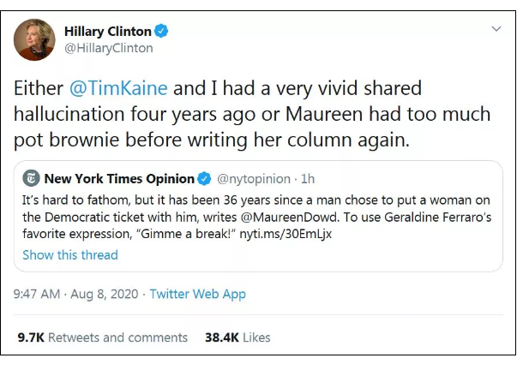Viewport: 529px width, 370px height.
Task: Open the nyti.ms/30EmLjx article link
Action: click(x=286, y=234)
